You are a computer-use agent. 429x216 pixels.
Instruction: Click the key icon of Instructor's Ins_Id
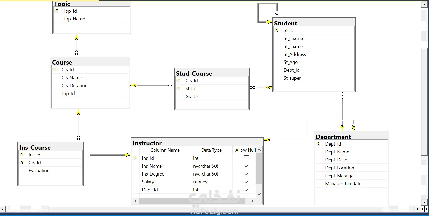136,158
